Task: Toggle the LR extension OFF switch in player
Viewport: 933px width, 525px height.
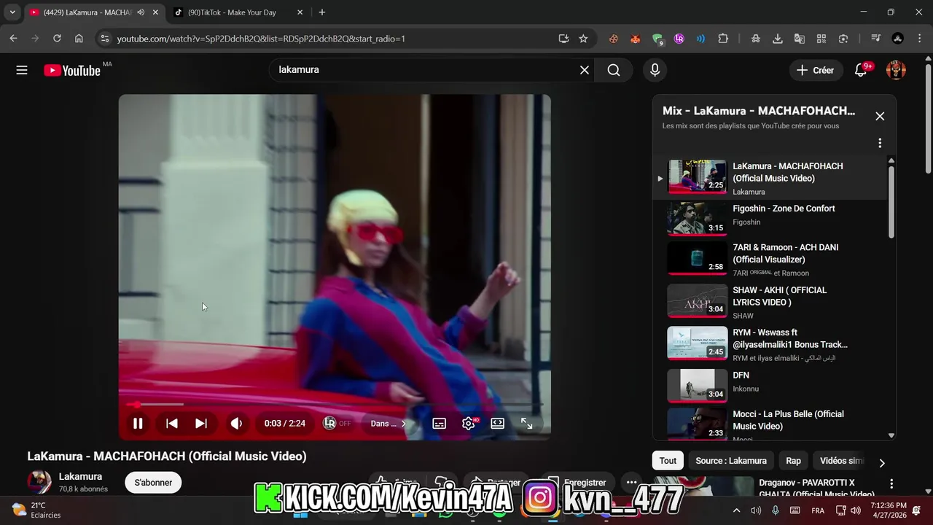Action: (x=337, y=424)
